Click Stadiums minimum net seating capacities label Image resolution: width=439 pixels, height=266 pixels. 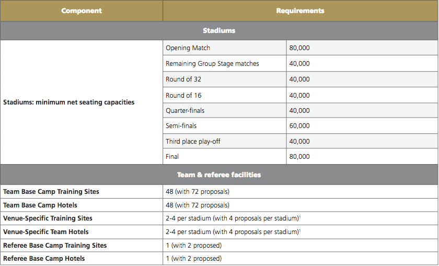point(69,102)
